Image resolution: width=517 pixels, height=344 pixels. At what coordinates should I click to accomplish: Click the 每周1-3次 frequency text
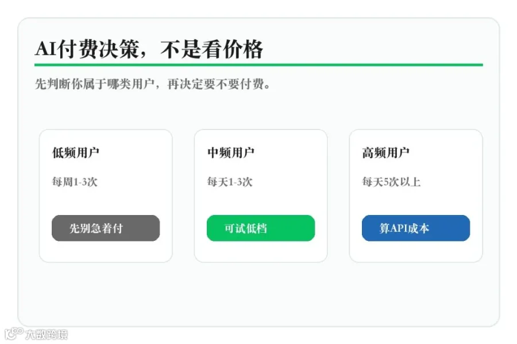pos(75,182)
